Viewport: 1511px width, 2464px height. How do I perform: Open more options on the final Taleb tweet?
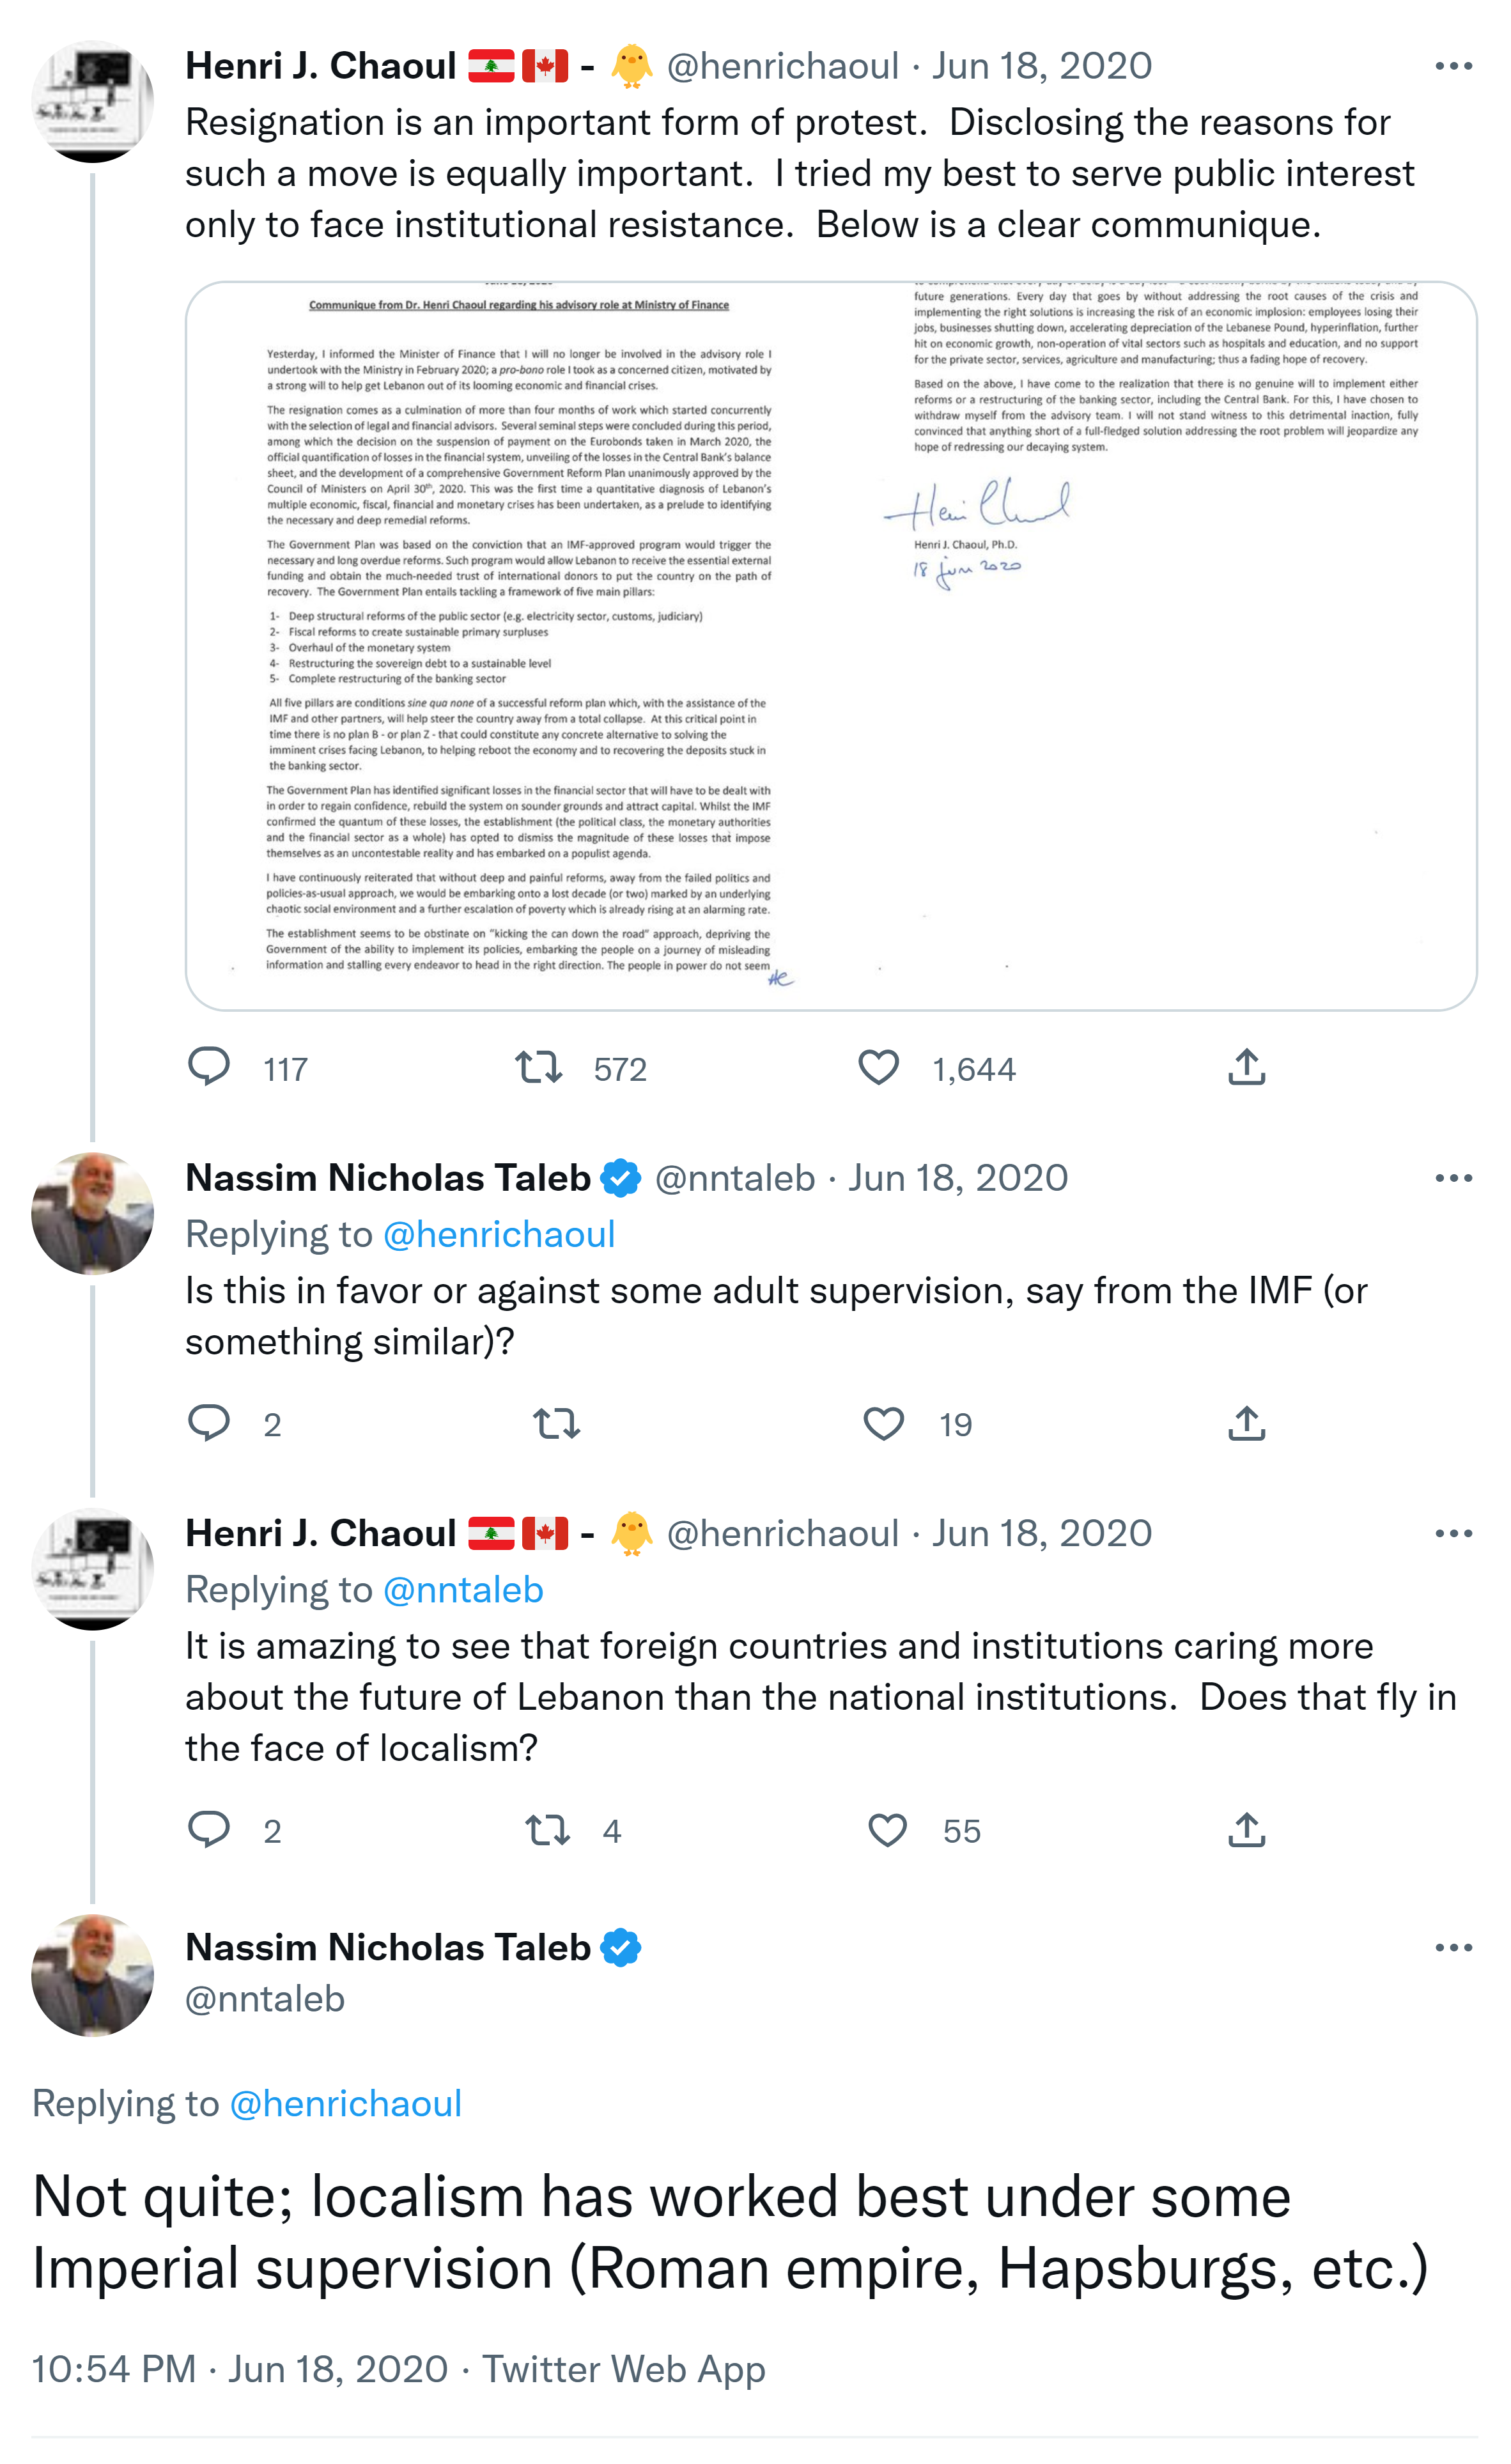(x=1453, y=1947)
